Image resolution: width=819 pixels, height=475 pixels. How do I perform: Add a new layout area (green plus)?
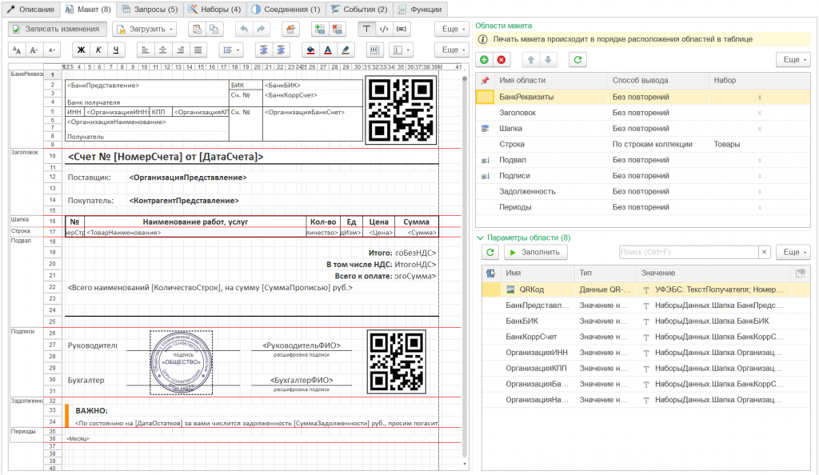coord(484,60)
